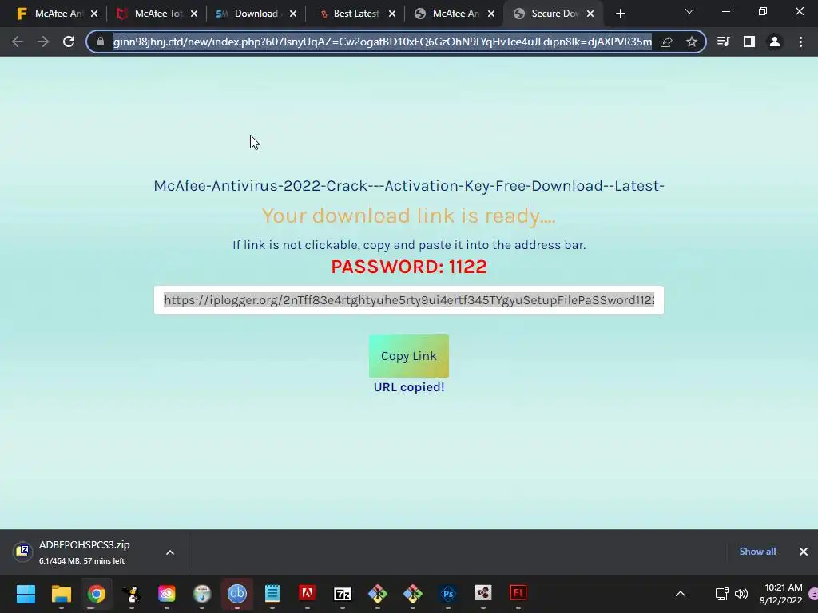Open Adobe Creative Cloud from taskbar
Viewport: 818px width, 613px height.
167,594
